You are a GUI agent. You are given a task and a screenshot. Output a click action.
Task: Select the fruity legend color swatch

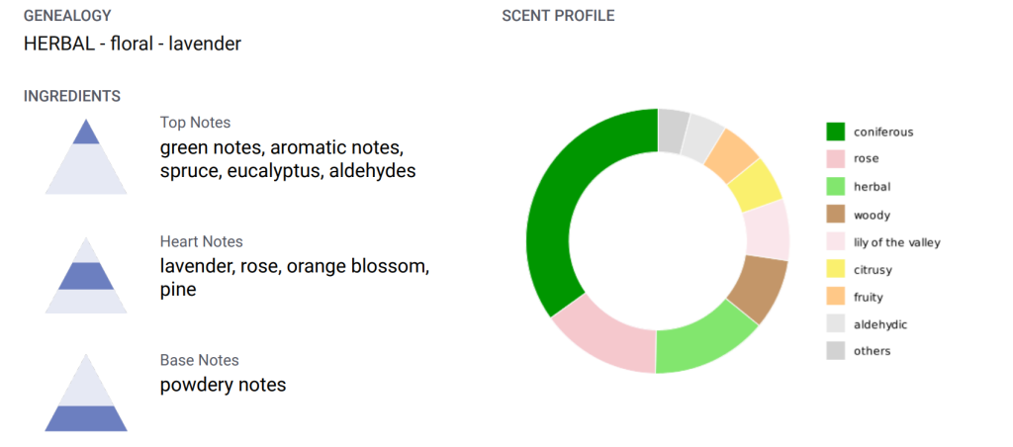pyautogui.click(x=836, y=297)
